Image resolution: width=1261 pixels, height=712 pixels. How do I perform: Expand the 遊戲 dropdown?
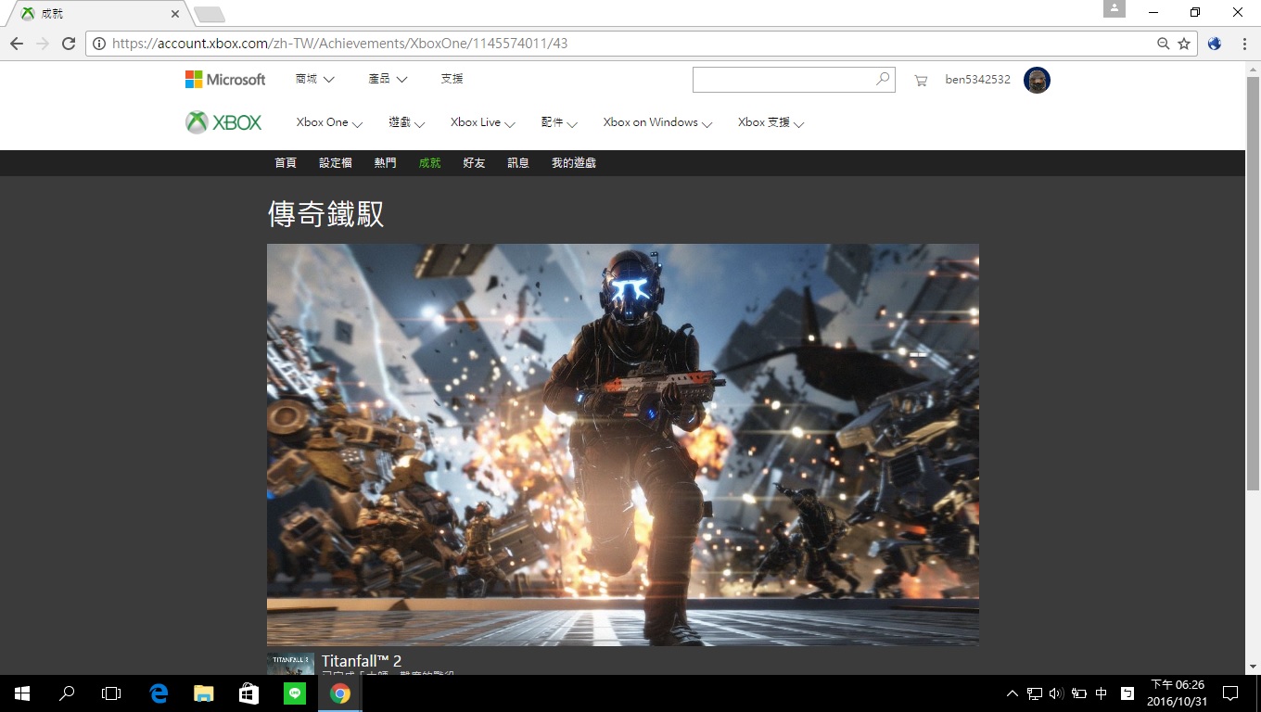pos(406,122)
